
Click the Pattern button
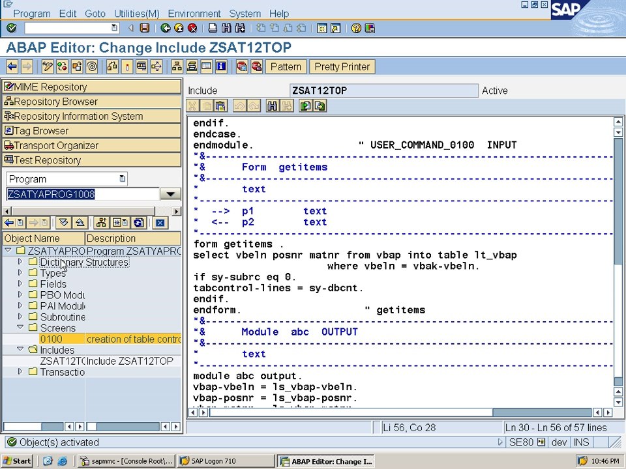tap(286, 66)
